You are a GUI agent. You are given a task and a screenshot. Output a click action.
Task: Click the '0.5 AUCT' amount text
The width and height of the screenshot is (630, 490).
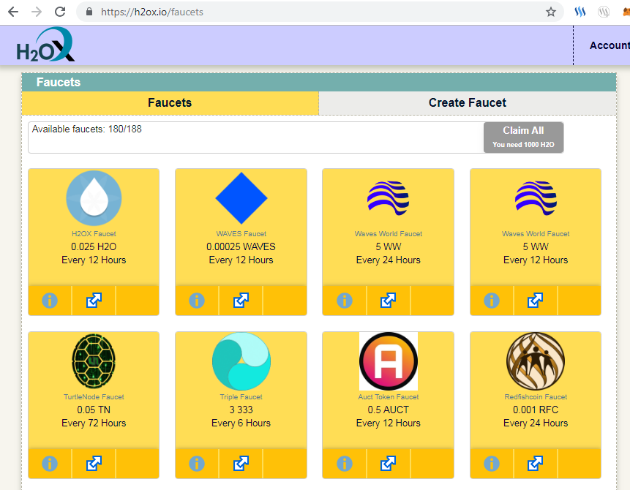[388, 410]
